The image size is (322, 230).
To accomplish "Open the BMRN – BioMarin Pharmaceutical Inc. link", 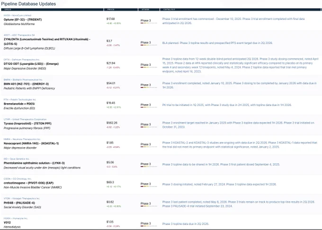I will click(x=23, y=80).
